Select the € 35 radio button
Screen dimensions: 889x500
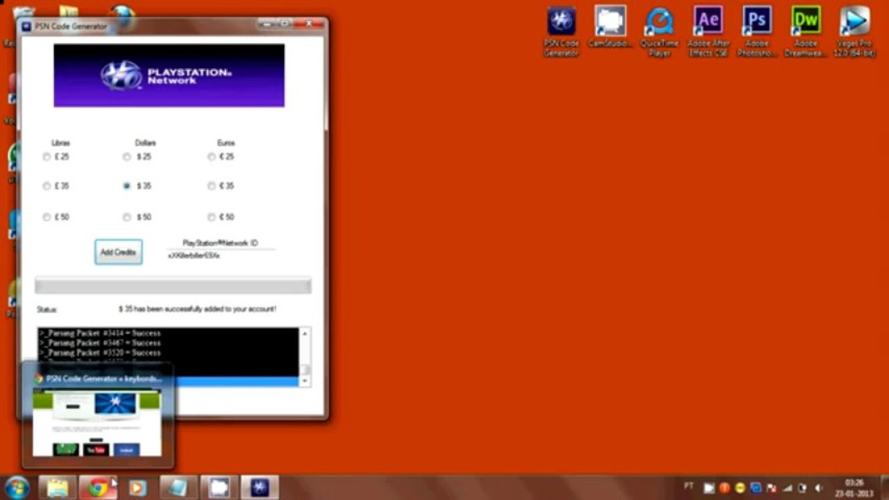pos(211,186)
